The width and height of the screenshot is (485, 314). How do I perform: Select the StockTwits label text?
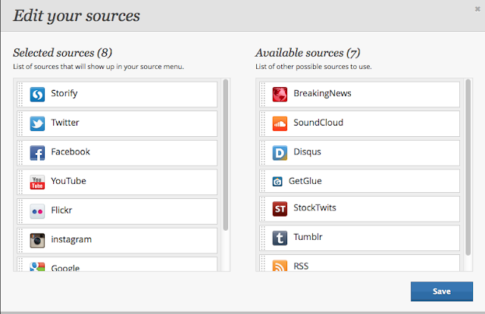(x=314, y=208)
